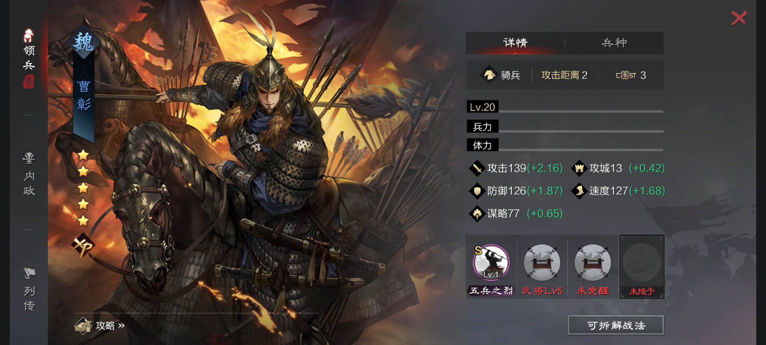Click the 速度 stat icon
Viewport: 766px width, 345px height.
pyautogui.click(x=579, y=191)
